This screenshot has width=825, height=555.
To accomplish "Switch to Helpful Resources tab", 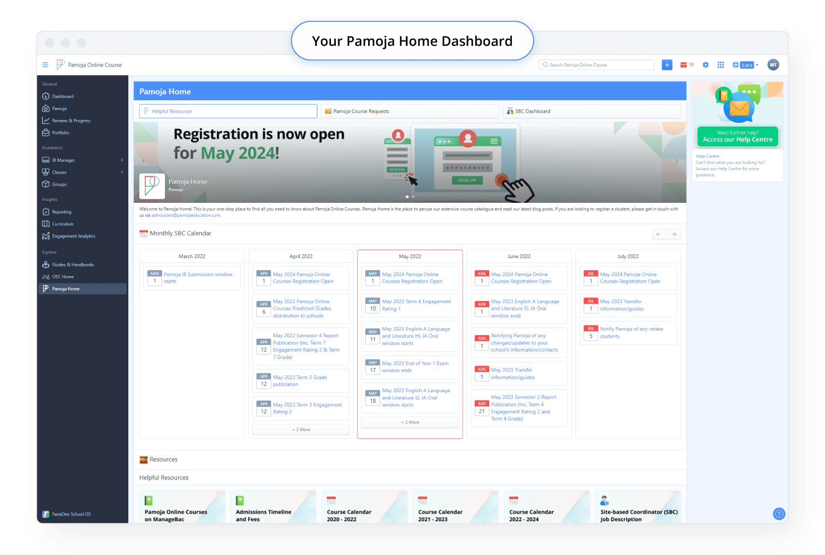I will [x=228, y=111].
